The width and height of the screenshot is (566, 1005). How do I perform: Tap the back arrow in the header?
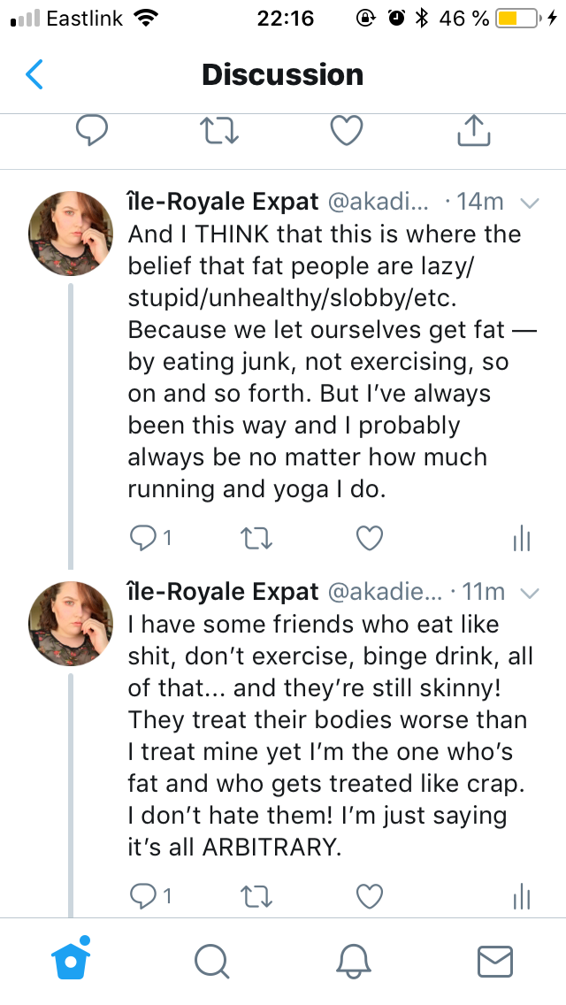coord(34,74)
